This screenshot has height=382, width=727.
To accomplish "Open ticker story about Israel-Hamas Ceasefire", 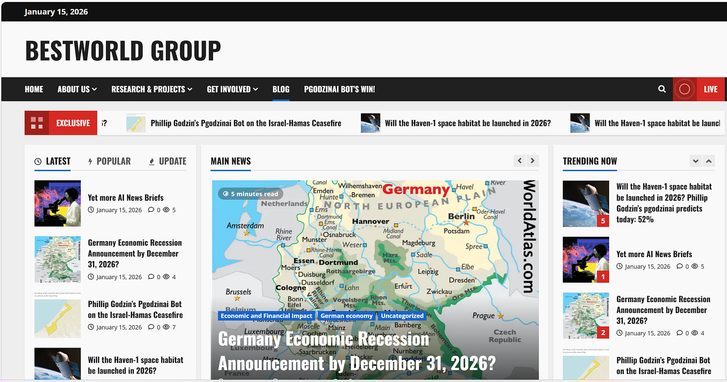I will (246, 123).
